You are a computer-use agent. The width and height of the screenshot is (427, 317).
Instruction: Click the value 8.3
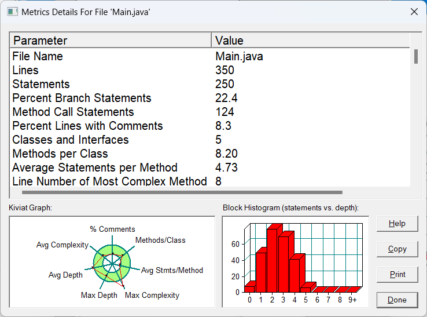[x=223, y=126]
